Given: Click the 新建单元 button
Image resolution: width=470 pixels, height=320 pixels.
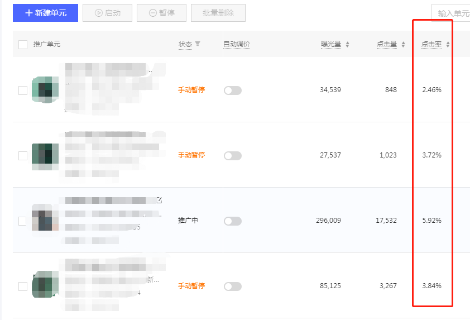Looking at the screenshot, I should tap(46, 13).
